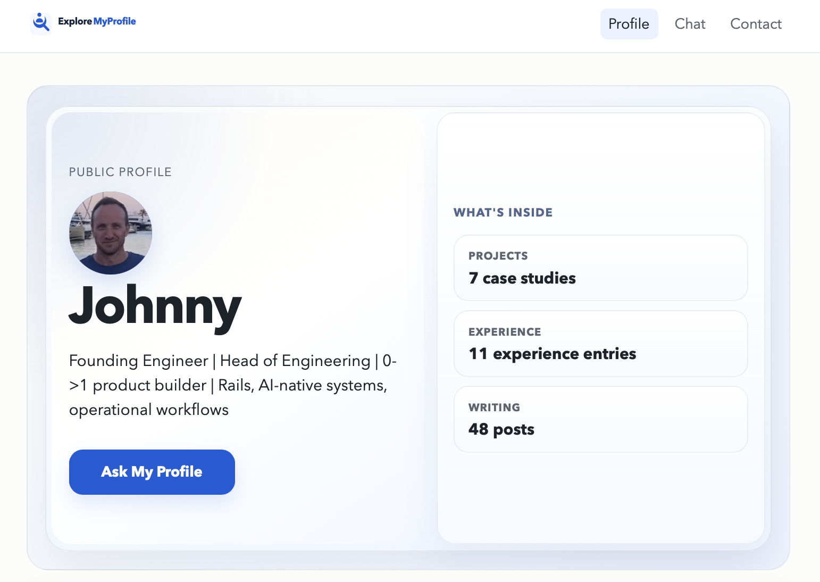Viewport: 820px width, 582px height.
Task: Open the Contact page
Action: coord(756,23)
